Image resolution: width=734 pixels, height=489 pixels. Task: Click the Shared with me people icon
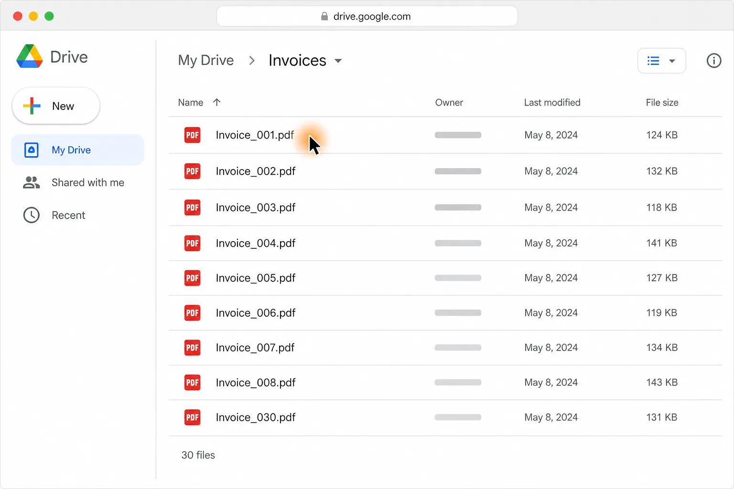coord(32,182)
